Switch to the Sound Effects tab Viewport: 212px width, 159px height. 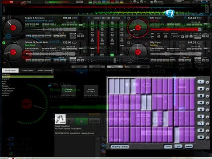coord(10,70)
